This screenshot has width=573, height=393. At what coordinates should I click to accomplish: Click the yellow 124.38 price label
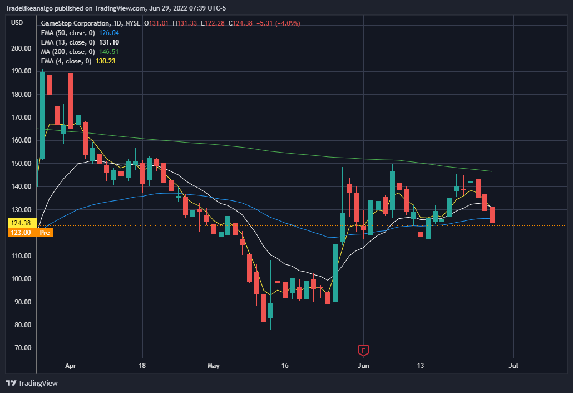click(21, 223)
